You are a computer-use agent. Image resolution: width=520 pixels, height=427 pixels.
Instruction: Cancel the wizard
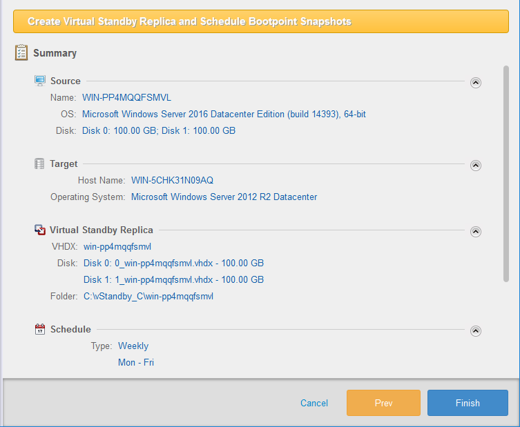tap(314, 403)
